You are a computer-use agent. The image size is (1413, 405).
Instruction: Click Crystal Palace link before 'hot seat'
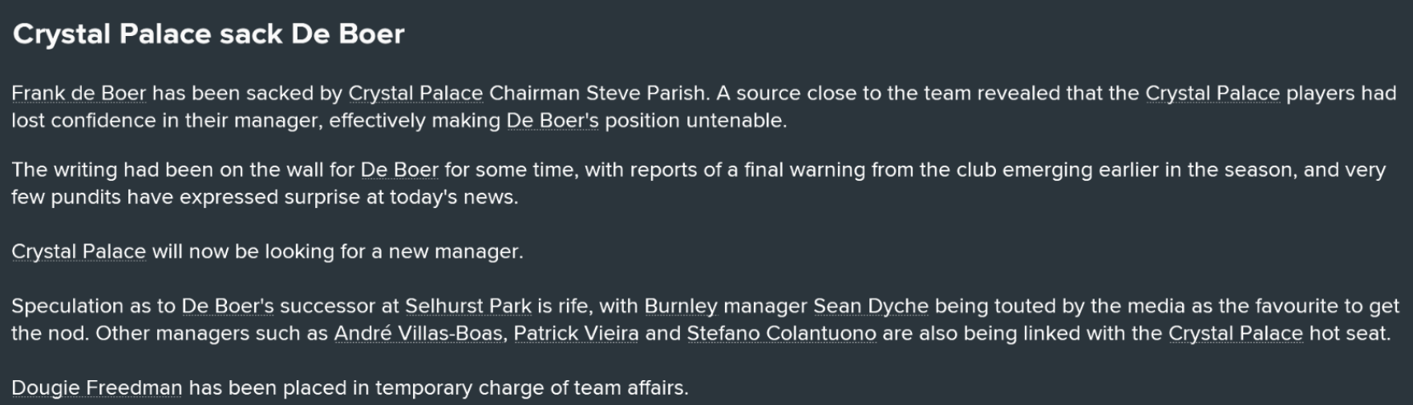pos(1235,334)
